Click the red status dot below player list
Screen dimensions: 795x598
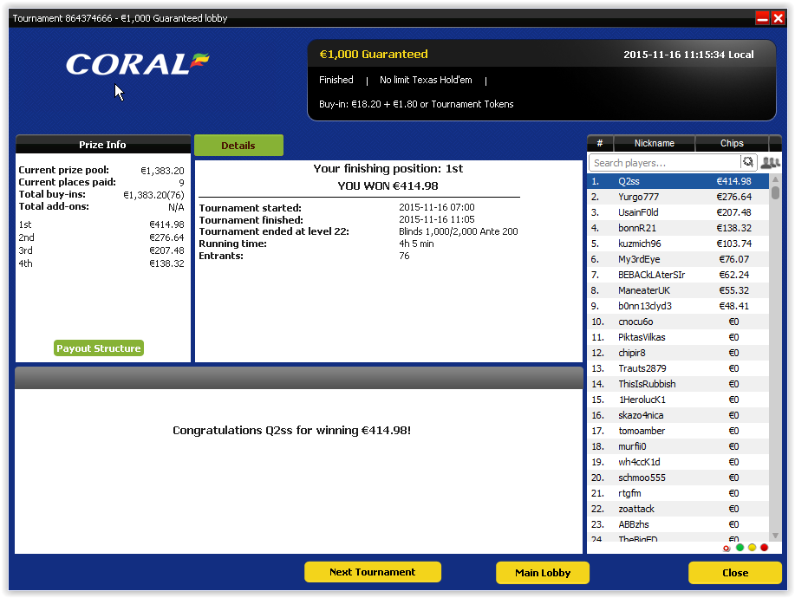pos(764,548)
